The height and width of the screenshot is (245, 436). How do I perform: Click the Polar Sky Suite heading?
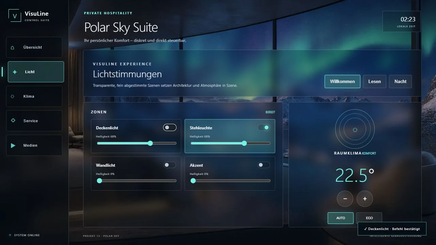(121, 27)
